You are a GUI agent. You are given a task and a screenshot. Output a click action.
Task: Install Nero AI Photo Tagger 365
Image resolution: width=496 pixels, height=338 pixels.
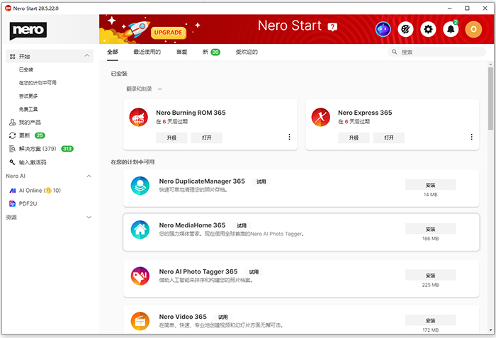coord(431,276)
